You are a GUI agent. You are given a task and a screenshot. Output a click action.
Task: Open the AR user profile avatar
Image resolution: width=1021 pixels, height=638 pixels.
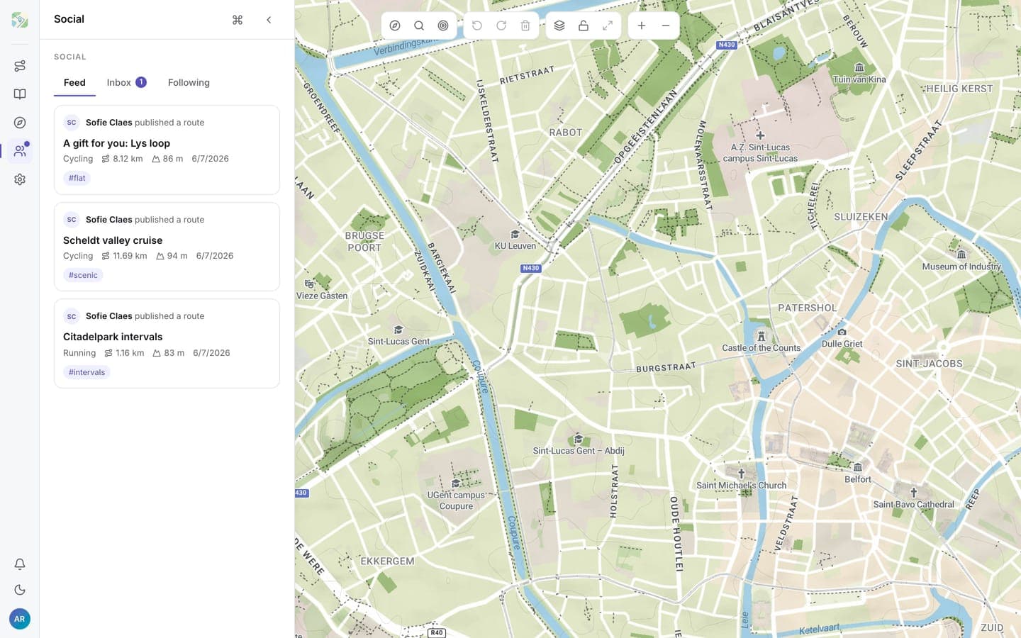pos(20,619)
